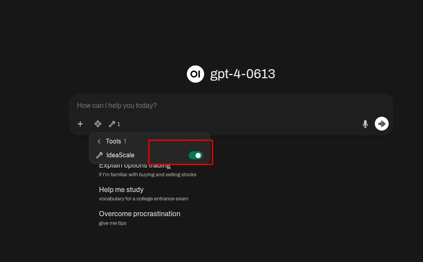The height and width of the screenshot is (262, 423).
Task: Go back using the chevron beside Tools
Action: point(99,141)
